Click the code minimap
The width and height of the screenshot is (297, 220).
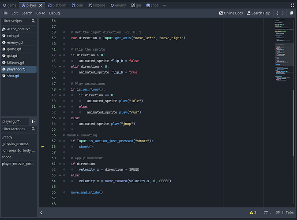click(283, 49)
